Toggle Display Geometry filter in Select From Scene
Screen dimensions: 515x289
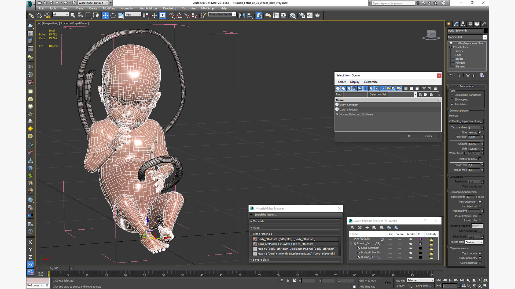[x=338, y=88]
